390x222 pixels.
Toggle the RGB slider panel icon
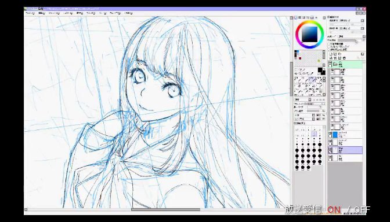[x=299, y=17]
